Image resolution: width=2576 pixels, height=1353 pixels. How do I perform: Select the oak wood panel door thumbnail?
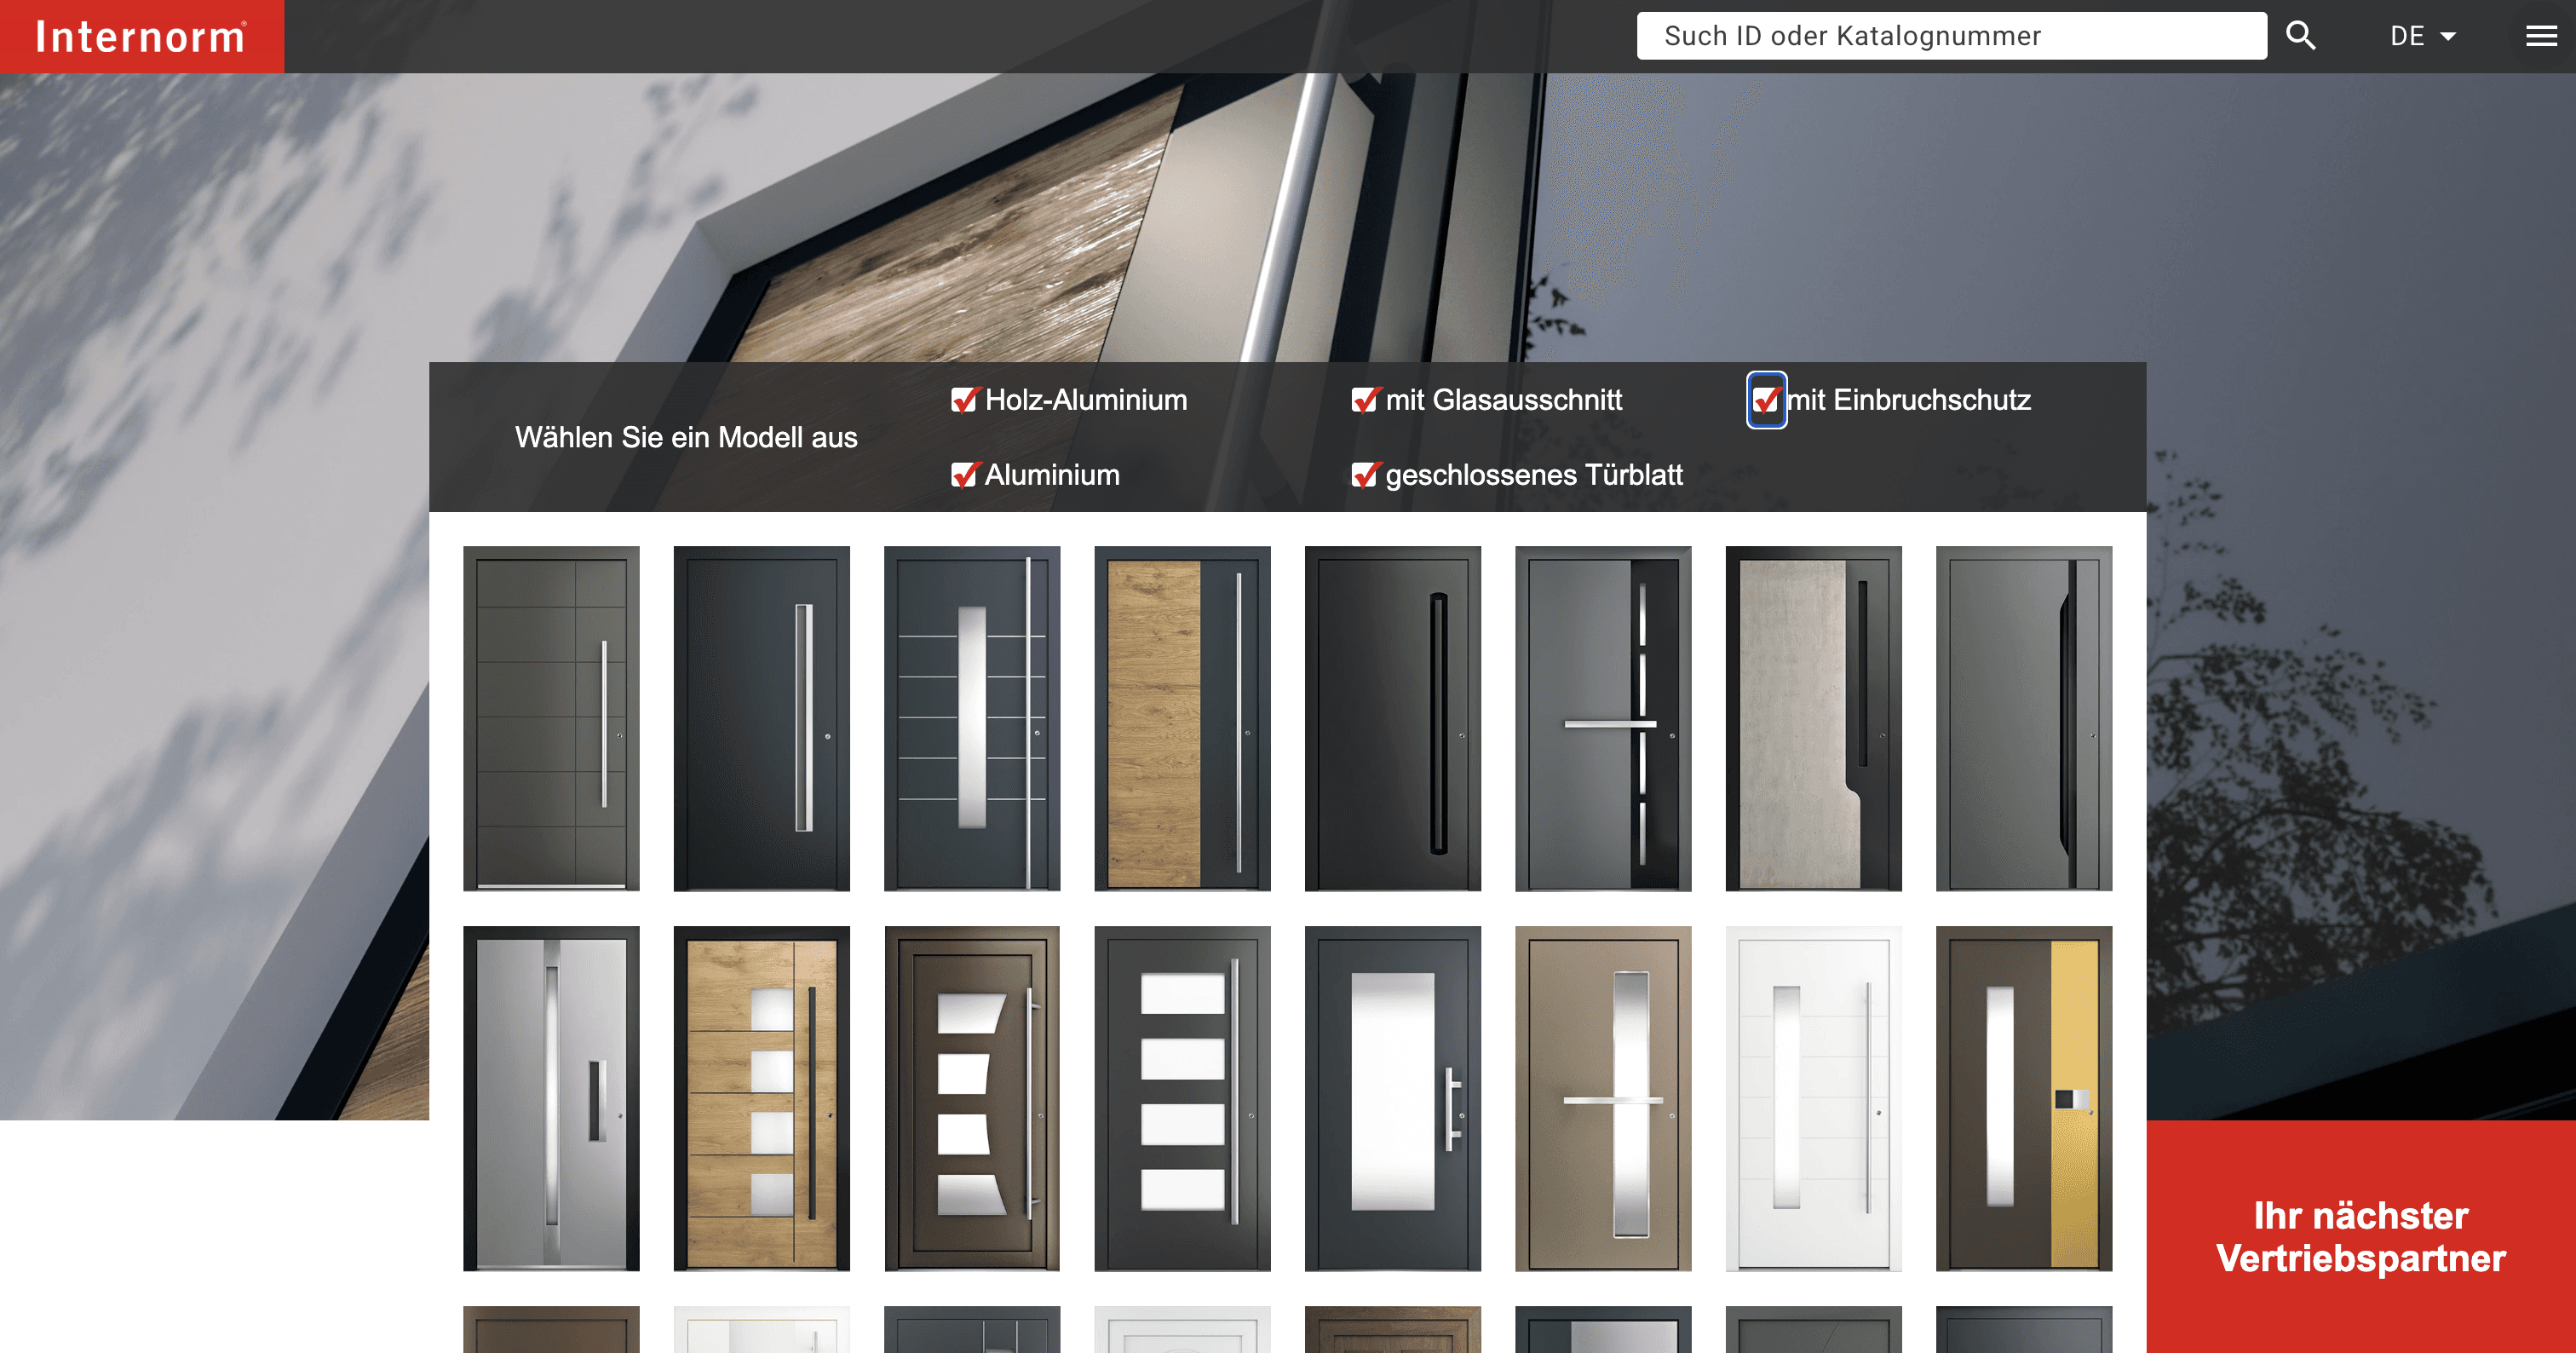pos(1182,718)
